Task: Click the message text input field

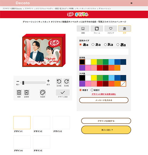Action: click(x=104, y=52)
